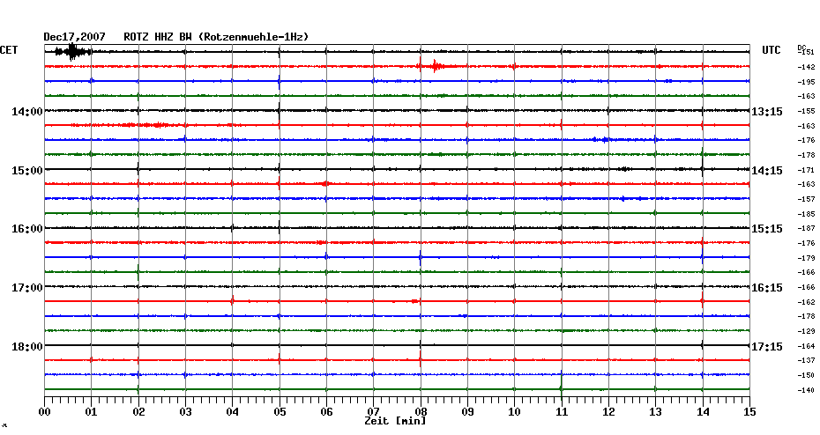Click the DC offset value -151

point(806,52)
